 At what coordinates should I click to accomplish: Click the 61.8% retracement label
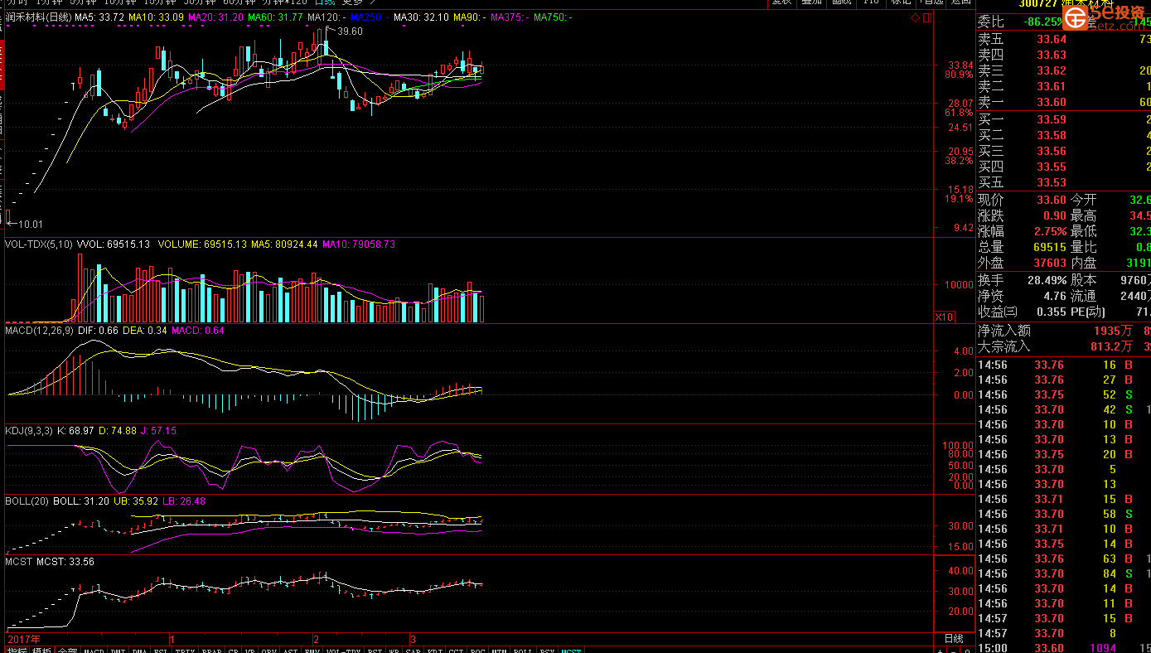959,113
